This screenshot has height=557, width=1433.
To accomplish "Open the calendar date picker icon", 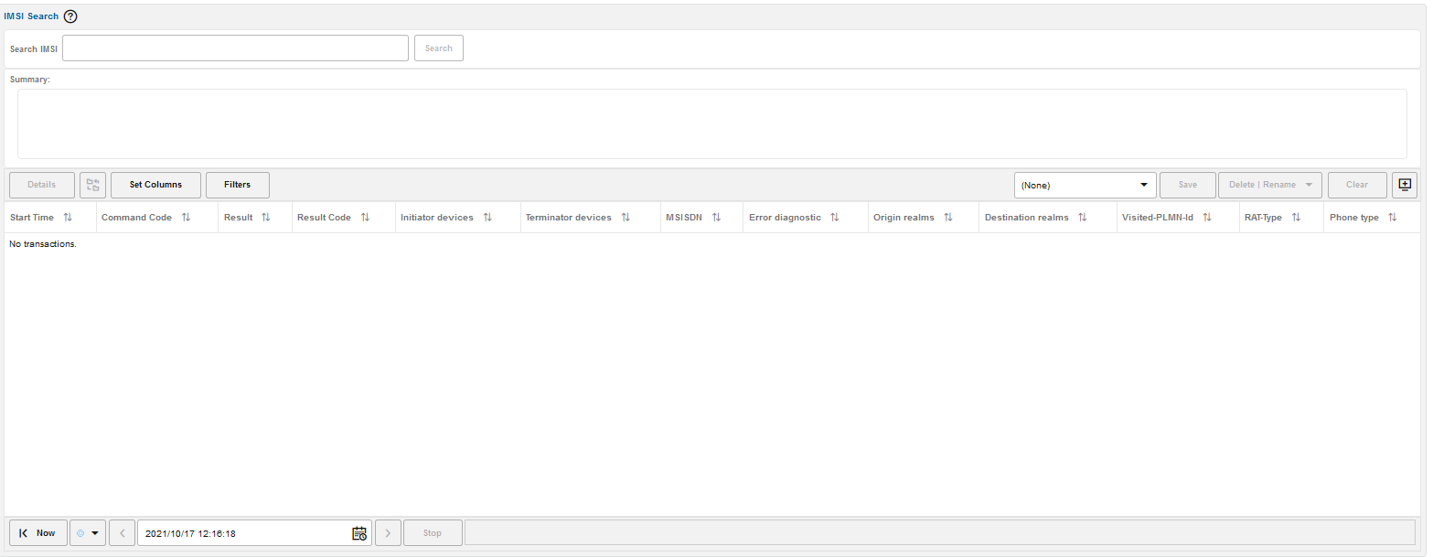I will click(359, 533).
